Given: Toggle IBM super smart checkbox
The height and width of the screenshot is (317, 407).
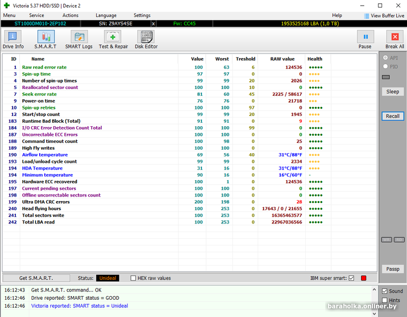Looking at the screenshot, I should coord(352,278).
